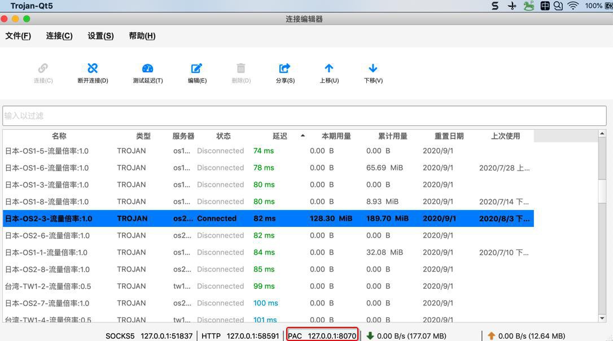This screenshot has width=613, height=341.
Task: Select row 日本-OS1-6-流量倍率:1.0
Action: point(268,168)
